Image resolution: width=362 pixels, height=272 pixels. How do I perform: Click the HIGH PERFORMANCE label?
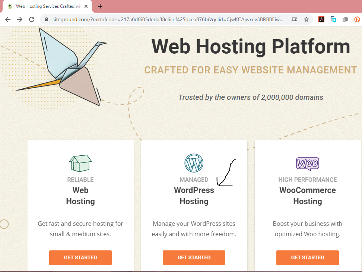[x=308, y=180]
